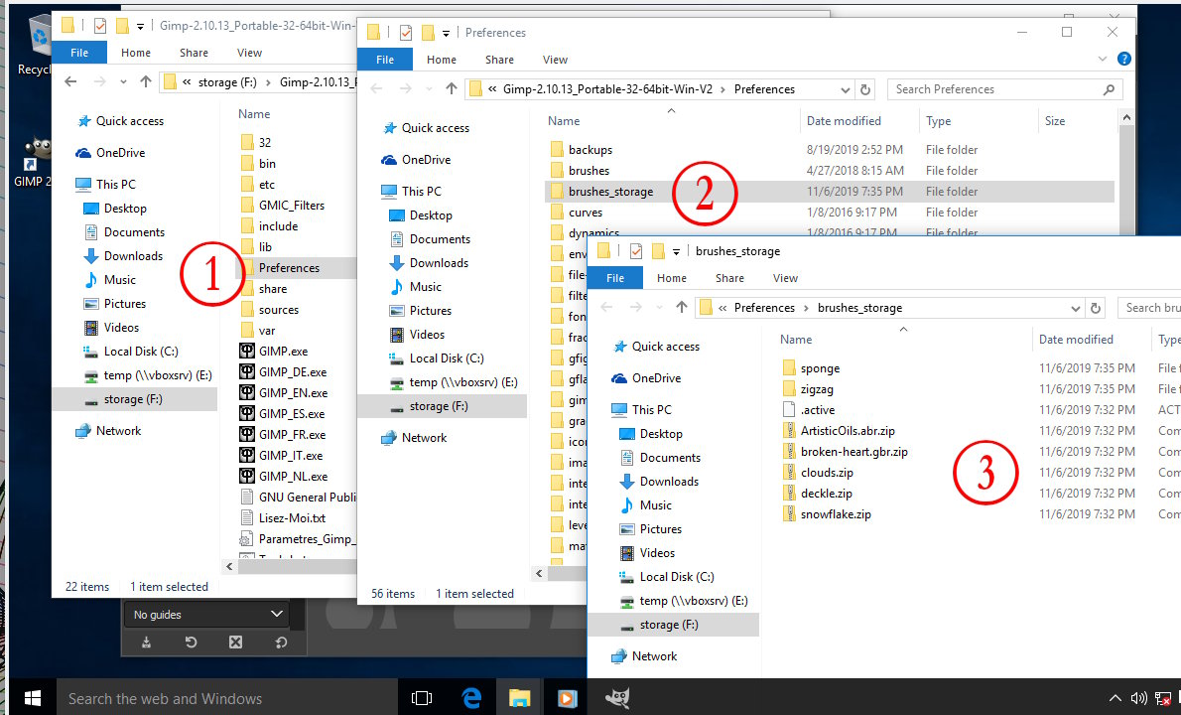Viewport: 1181px width, 715px height.
Task: Sort by Date modified column in Preferences window
Action: pos(844,121)
